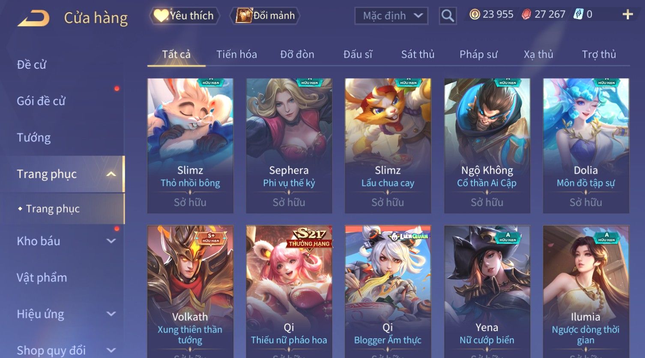Switch to the Sát thủ tab
This screenshot has height=358, width=645.
pyautogui.click(x=418, y=54)
